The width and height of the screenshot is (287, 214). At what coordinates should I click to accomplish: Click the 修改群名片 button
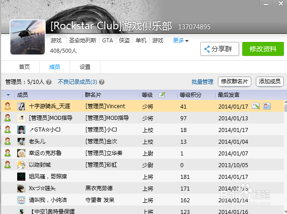point(235,82)
